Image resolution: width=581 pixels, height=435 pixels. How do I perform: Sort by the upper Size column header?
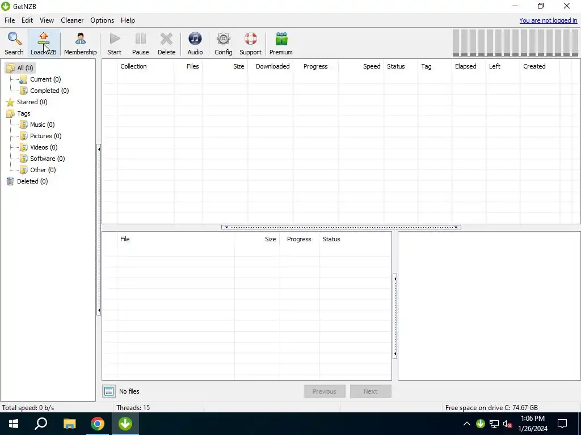pyautogui.click(x=225, y=66)
